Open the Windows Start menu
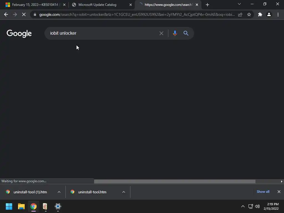The width and height of the screenshot is (284, 213). [x=9, y=206]
